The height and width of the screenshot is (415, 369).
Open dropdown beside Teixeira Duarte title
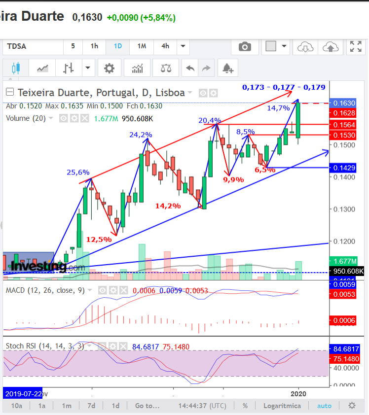click(x=190, y=93)
